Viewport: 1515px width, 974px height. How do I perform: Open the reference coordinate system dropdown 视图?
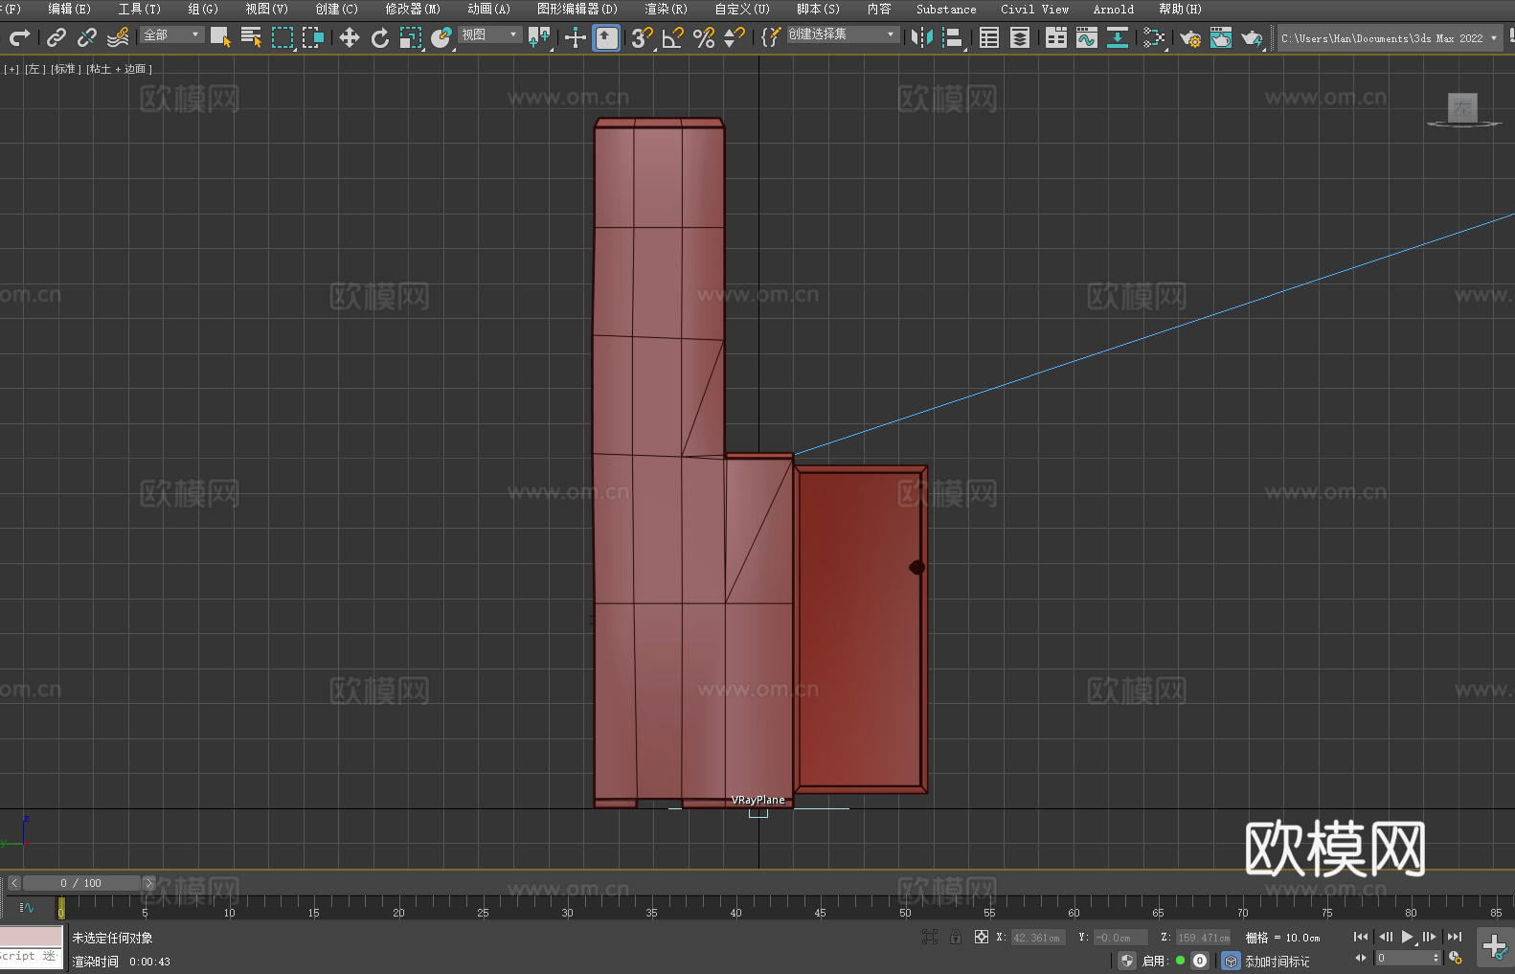click(x=489, y=34)
